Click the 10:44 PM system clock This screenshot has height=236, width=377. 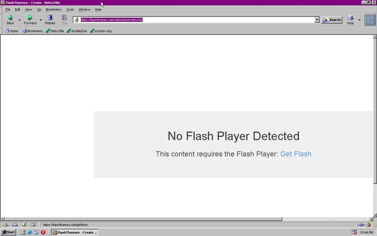click(366, 232)
